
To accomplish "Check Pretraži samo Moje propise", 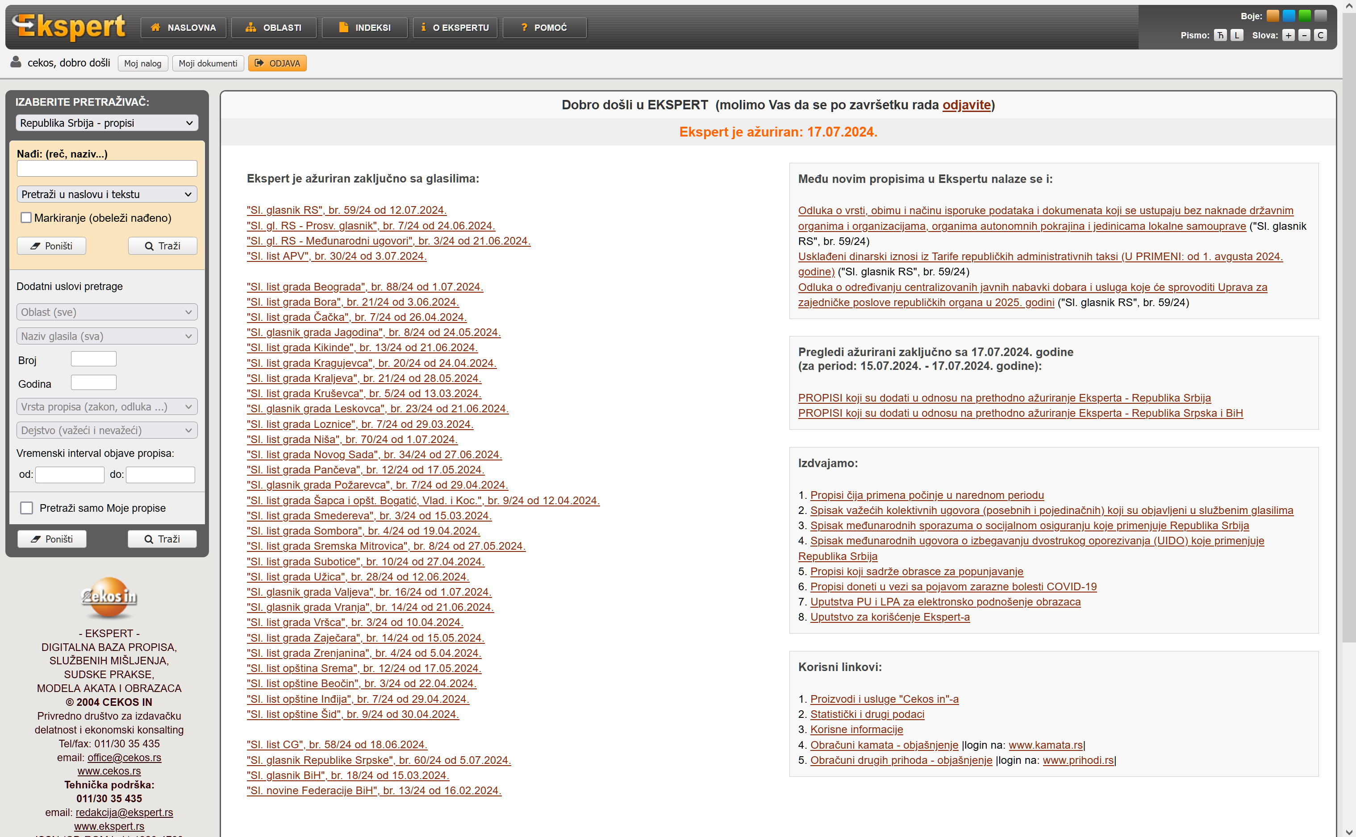I will click(27, 508).
